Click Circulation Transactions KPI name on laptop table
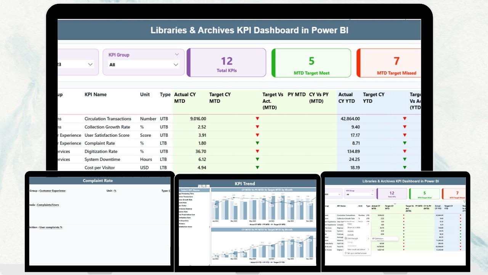The width and height of the screenshot is (488, 275). click(x=108, y=119)
